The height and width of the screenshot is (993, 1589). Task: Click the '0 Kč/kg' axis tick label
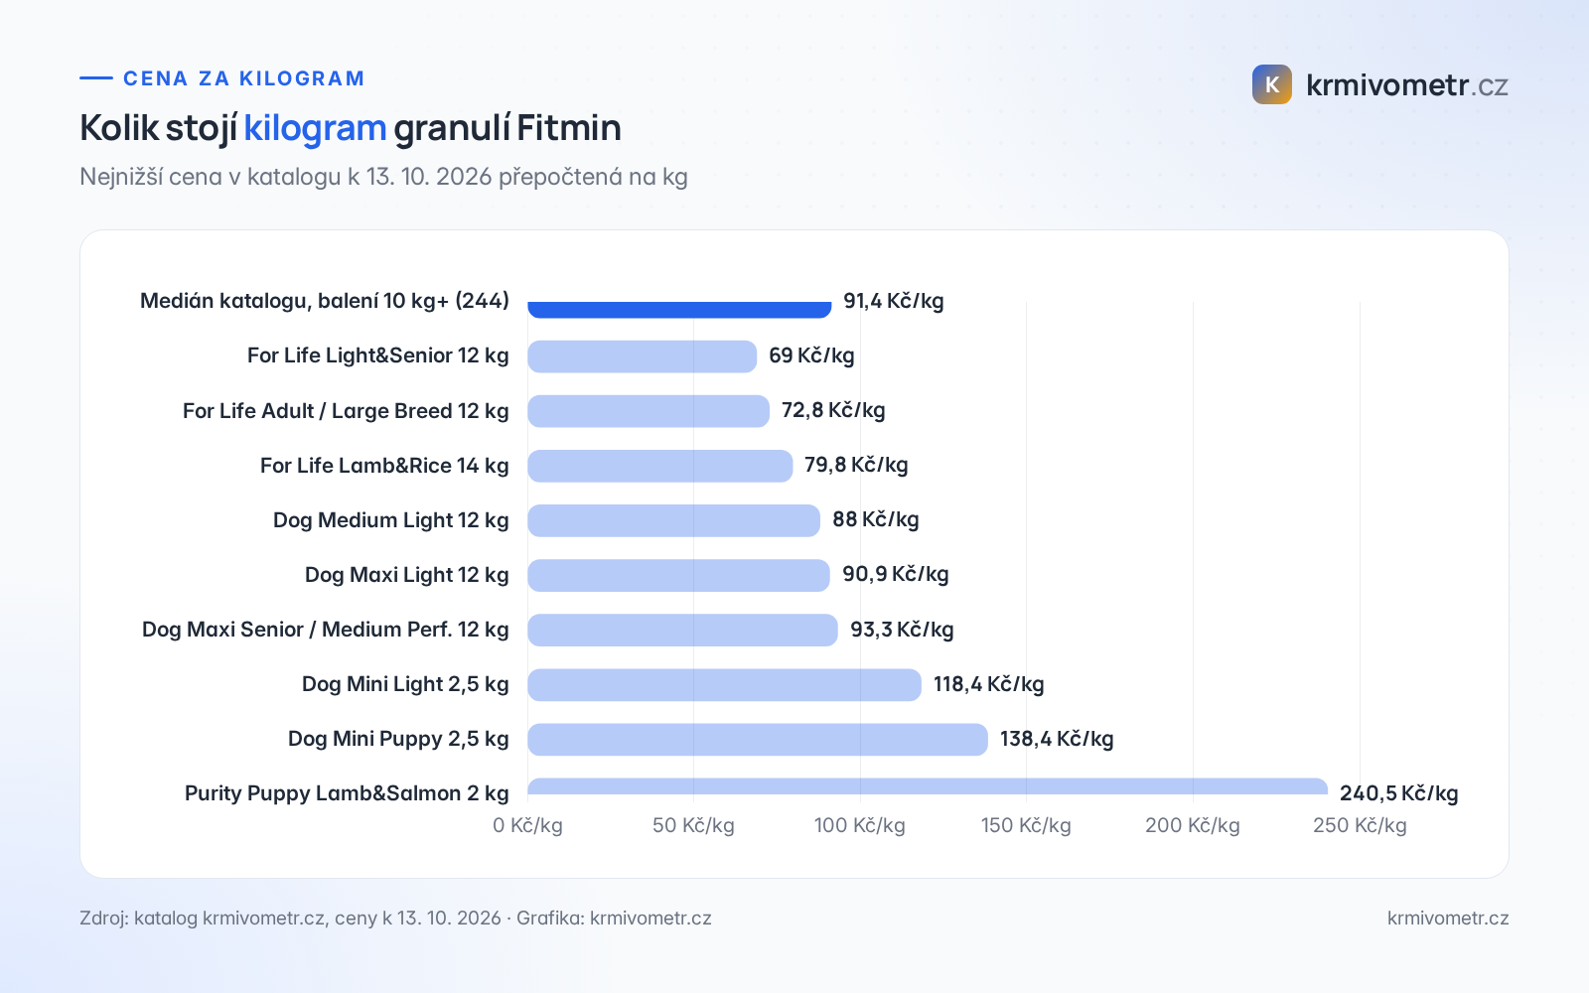pyautogui.click(x=527, y=825)
